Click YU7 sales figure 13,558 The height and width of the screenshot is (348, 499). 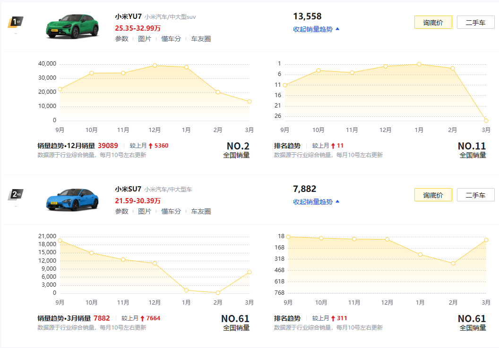307,16
